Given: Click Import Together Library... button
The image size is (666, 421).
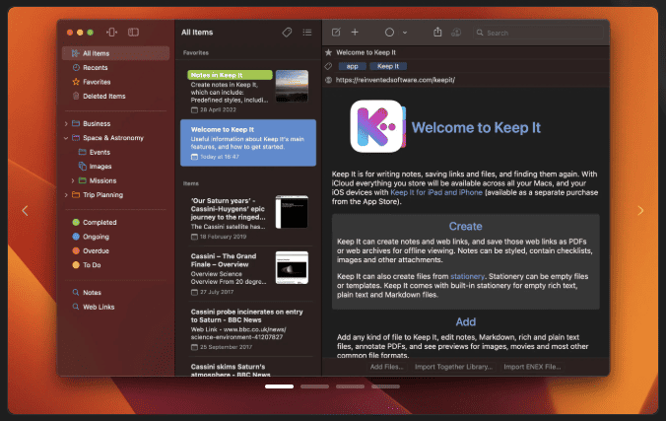Looking at the screenshot, I should tap(453, 367).
